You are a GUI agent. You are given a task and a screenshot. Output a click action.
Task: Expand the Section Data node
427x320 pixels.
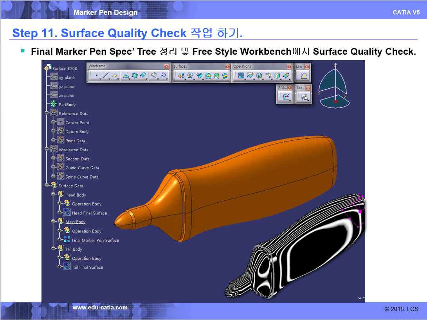point(54,159)
